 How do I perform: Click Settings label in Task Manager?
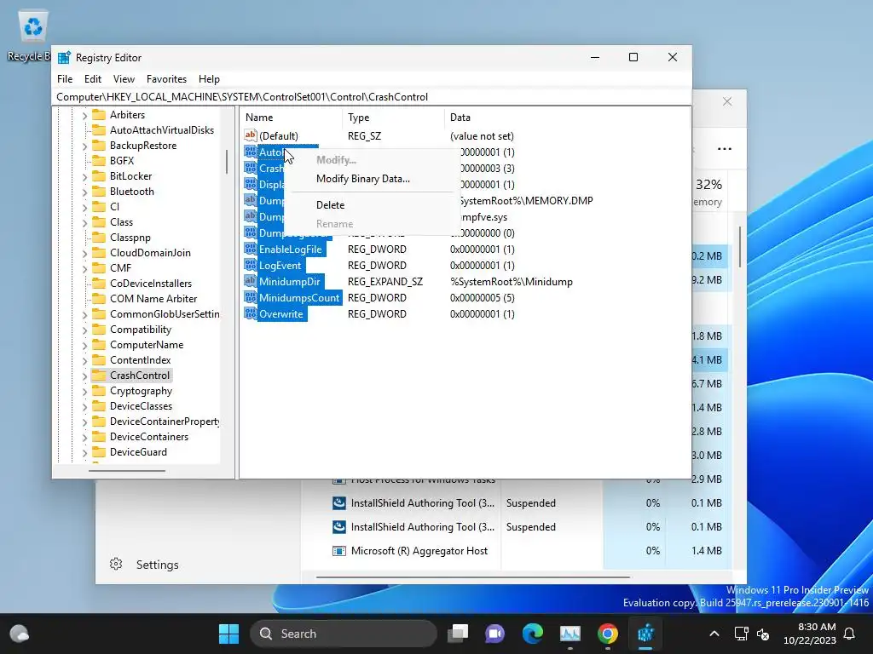tap(158, 565)
